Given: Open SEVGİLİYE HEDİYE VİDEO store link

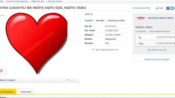Looking at the screenshot, I should pos(160,18).
